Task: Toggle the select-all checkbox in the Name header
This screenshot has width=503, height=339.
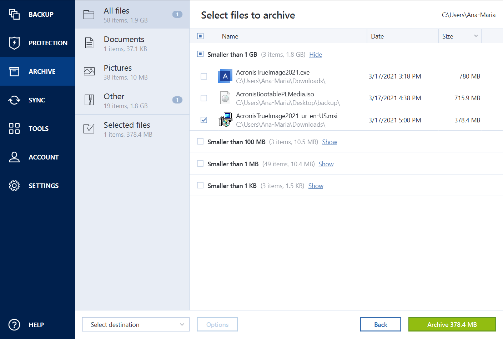Action: (x=200, y=36)
